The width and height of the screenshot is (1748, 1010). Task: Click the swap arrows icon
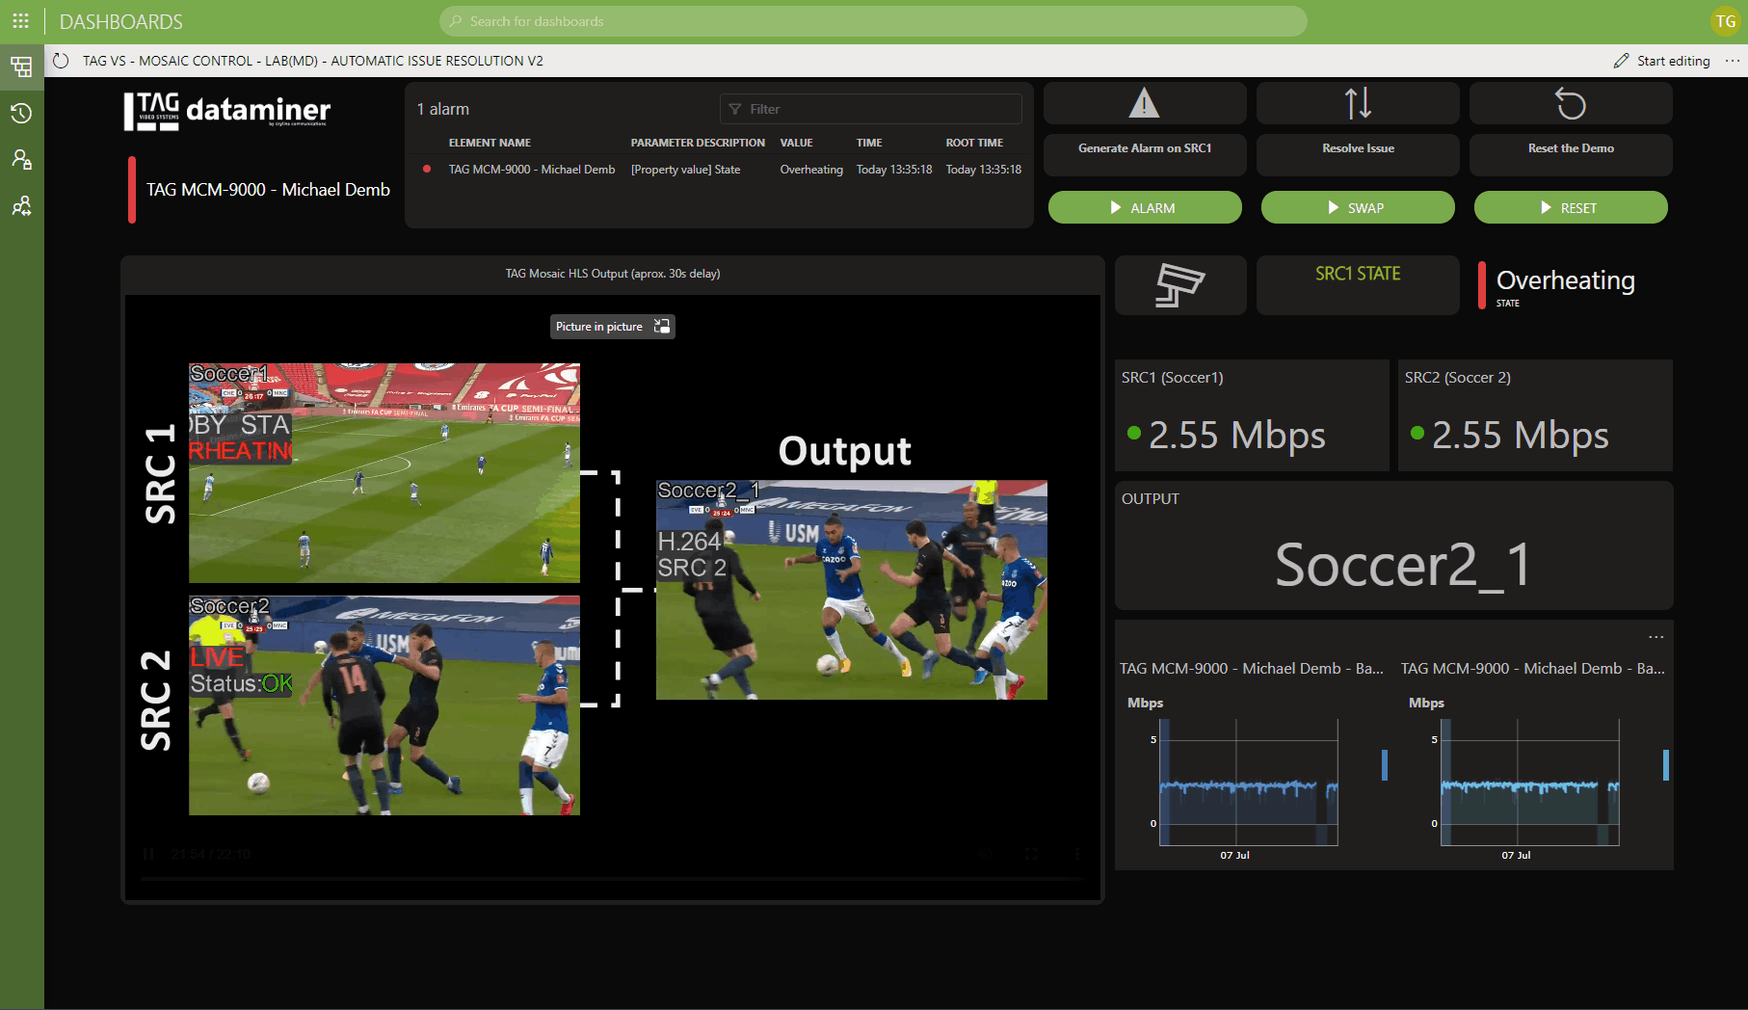1358,103
